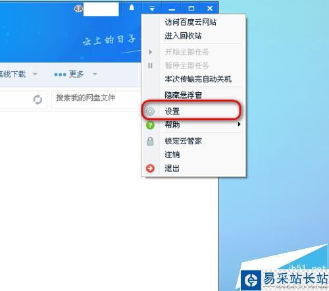Click the 搜索我的网盘文件 search field
329x291 pixels.
coord(97,99)
